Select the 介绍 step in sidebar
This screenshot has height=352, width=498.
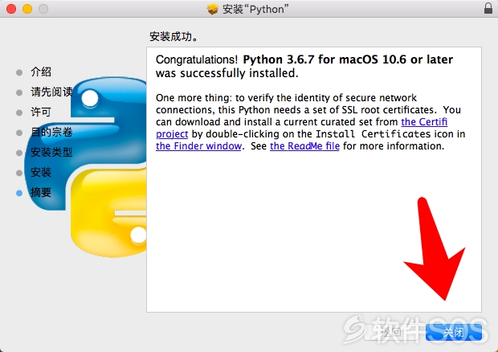click(x=41, y=72)
